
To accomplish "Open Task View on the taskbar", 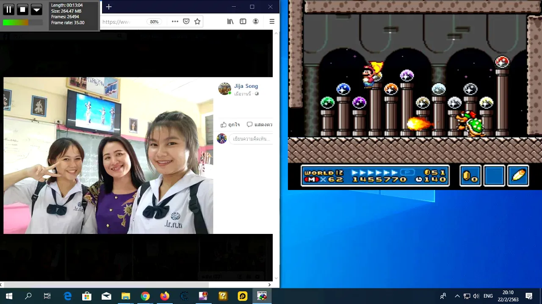I will coord(47,296).
